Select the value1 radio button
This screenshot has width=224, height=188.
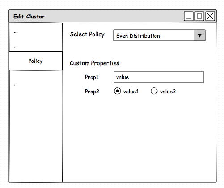pos(118,91)
